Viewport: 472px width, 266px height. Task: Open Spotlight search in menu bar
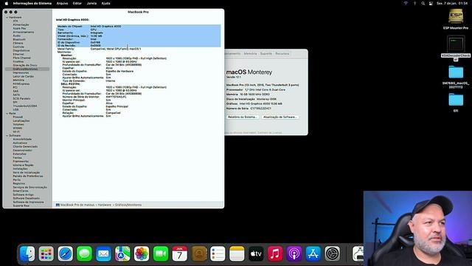[423, 3]
